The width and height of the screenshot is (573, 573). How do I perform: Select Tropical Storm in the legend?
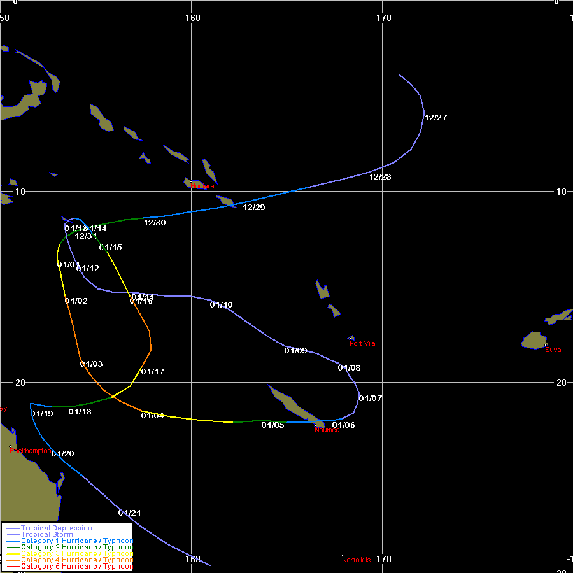[47, 534]
